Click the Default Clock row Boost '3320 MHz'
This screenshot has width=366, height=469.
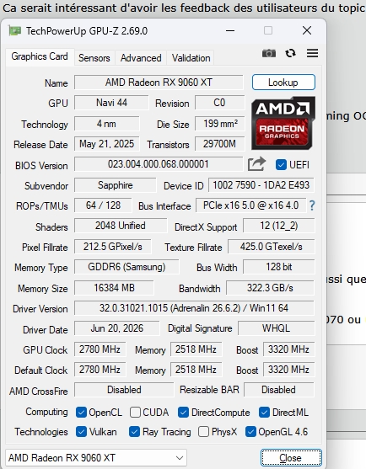pyautogui.click(x=288, y=370)
